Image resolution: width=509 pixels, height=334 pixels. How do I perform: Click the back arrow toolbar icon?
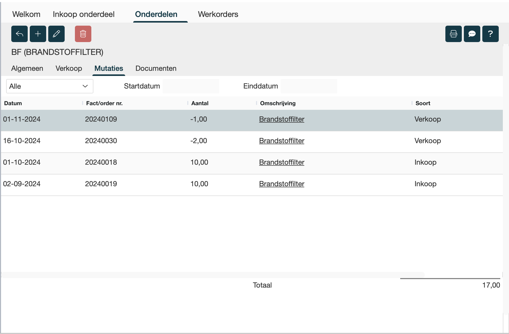[19, 34]
